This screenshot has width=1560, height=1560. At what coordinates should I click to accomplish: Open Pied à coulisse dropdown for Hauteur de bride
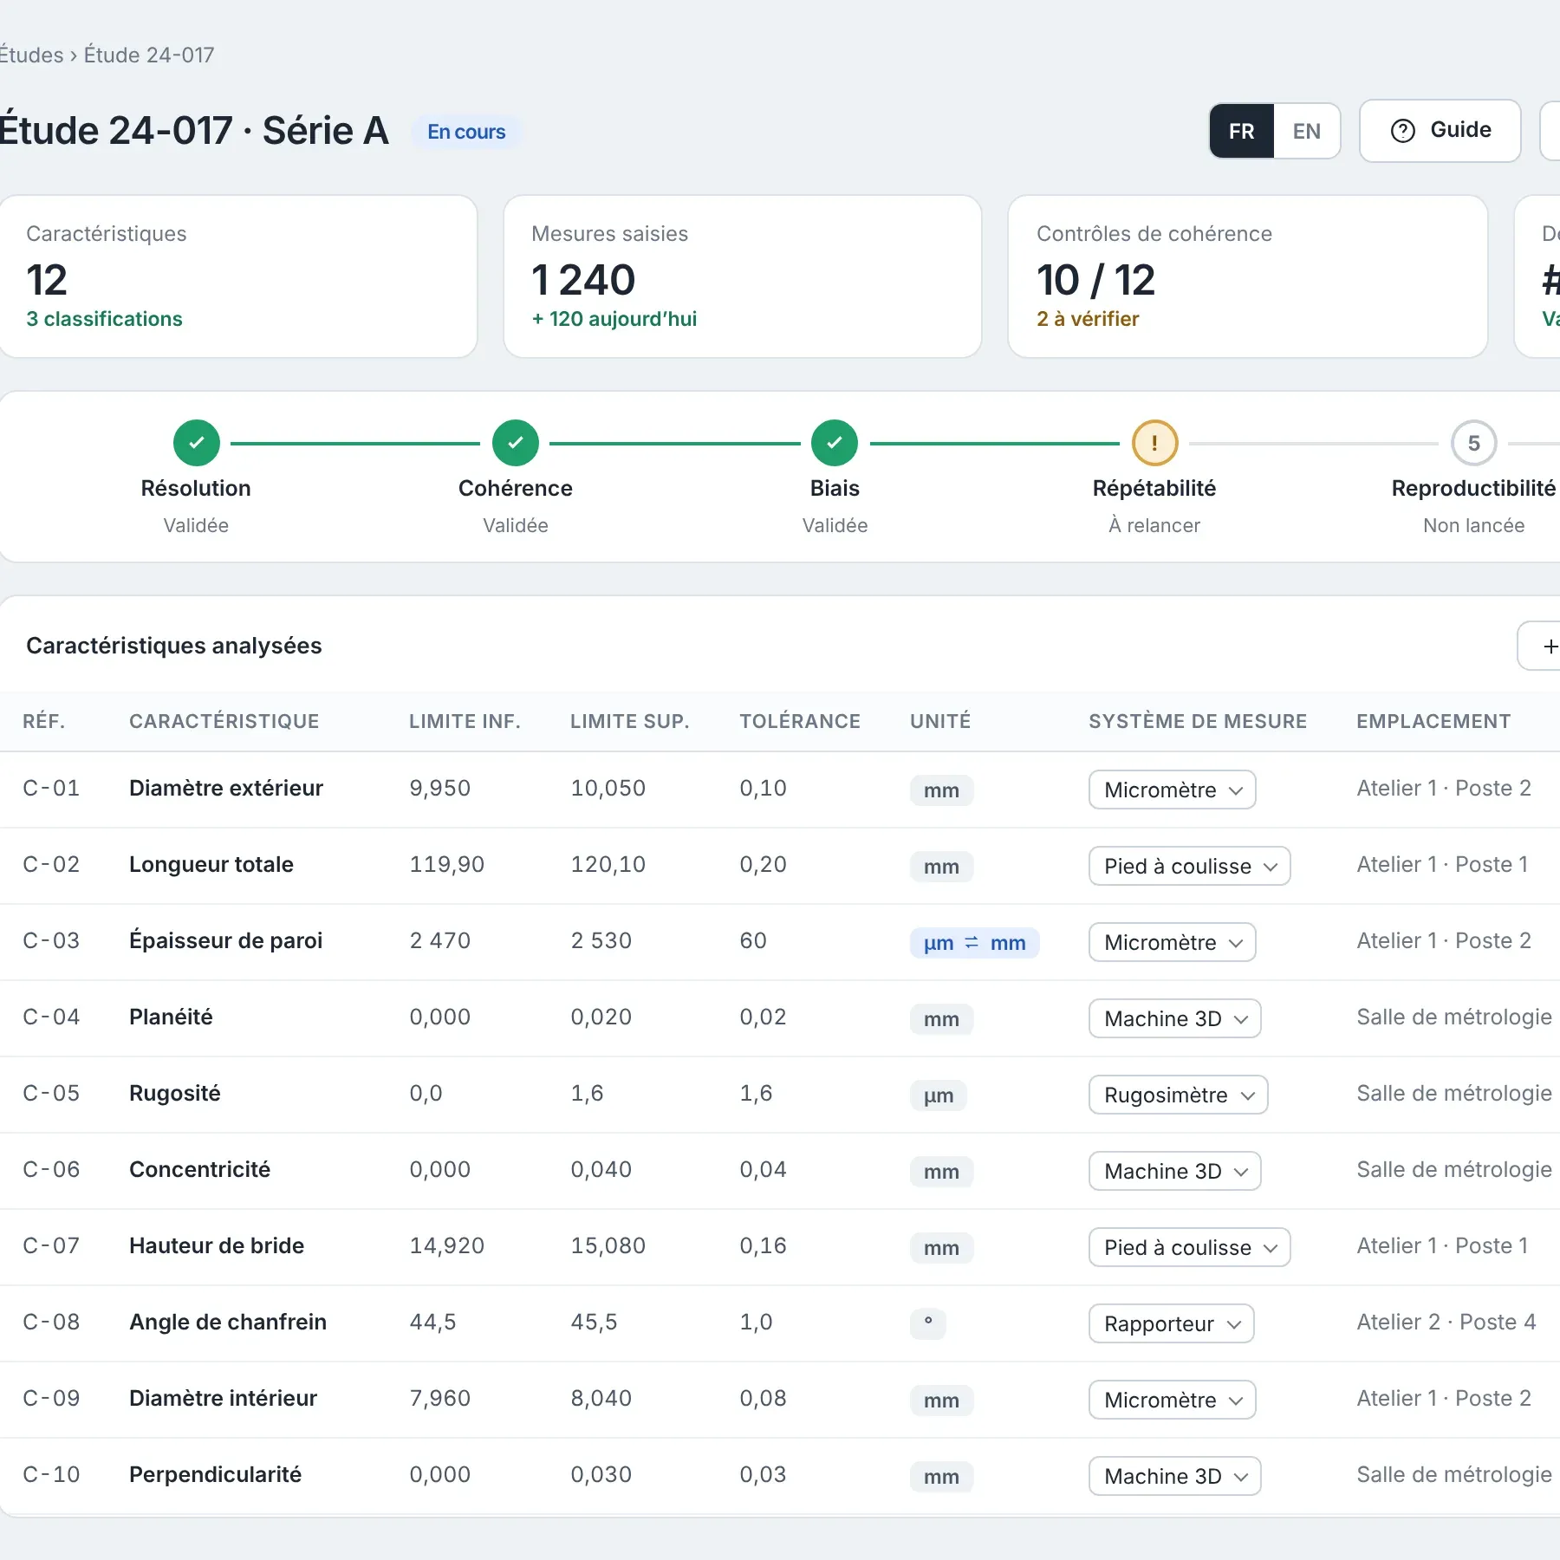coord(1189,1247)
